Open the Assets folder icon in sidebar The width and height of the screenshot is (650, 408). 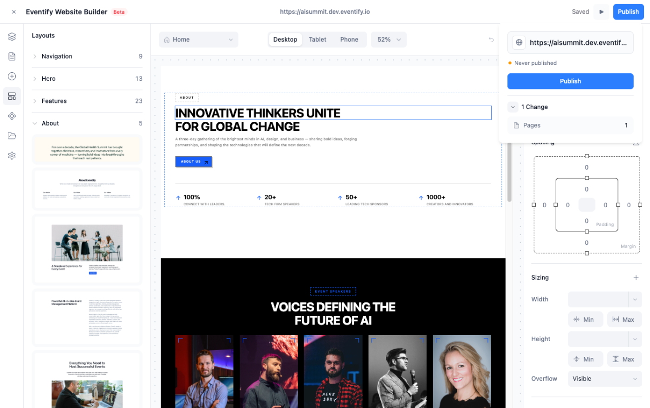pos(12,136)
